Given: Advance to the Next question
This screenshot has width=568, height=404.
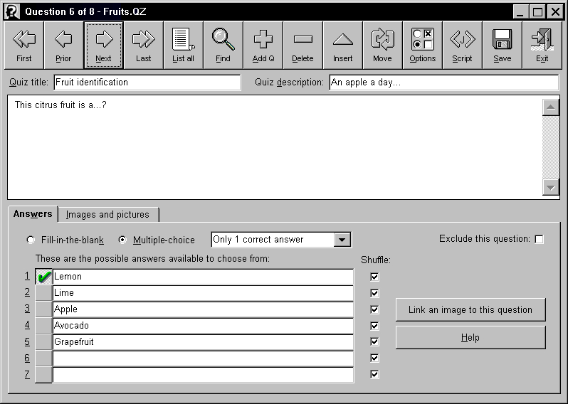Looking at the screenshot, I should [x=104, y=46].
